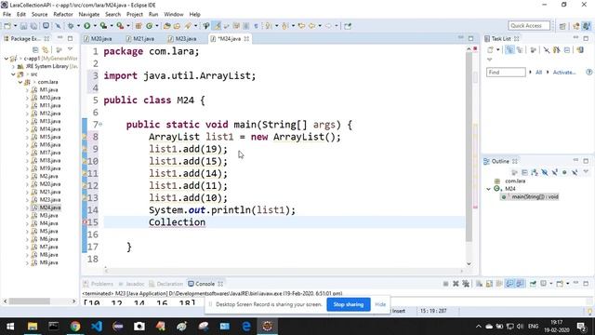This screenshot has width=595, height=335.
Task: Switch to the M23.java editor tab
Action: (x=182, y=39)
